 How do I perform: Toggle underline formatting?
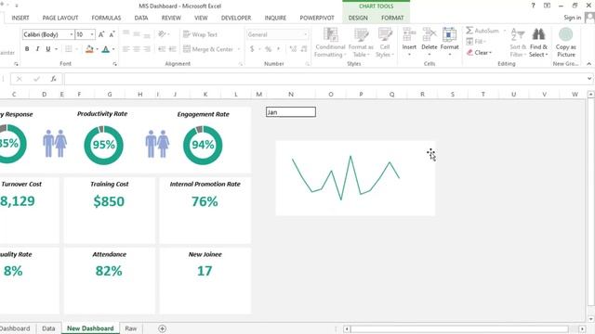click(47, 49)
